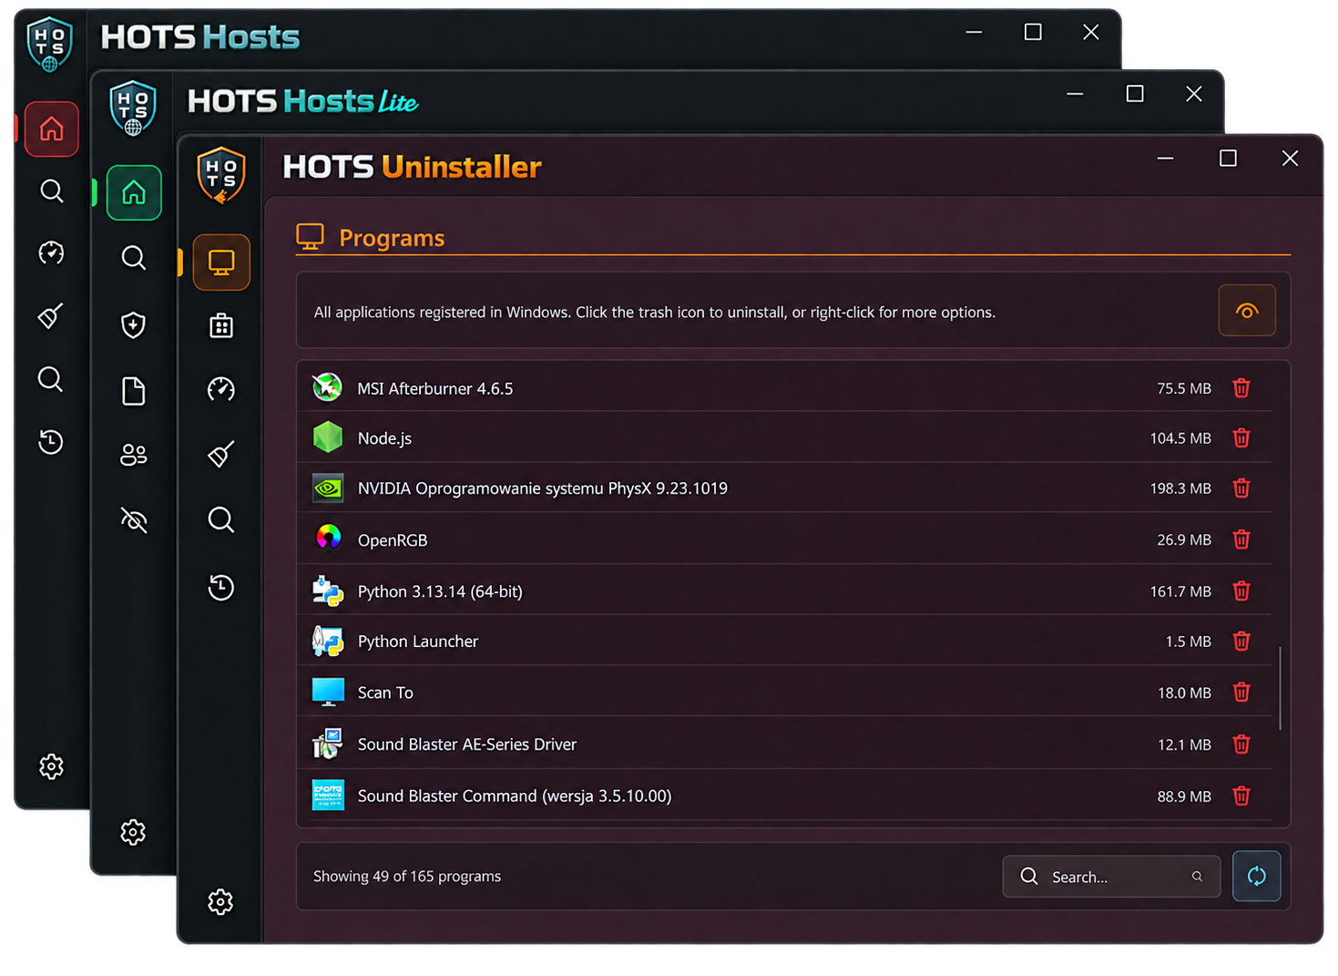Open settings gear in HOTS Uninstaller sidebar
1338x976 pixels.
point(220,901)
